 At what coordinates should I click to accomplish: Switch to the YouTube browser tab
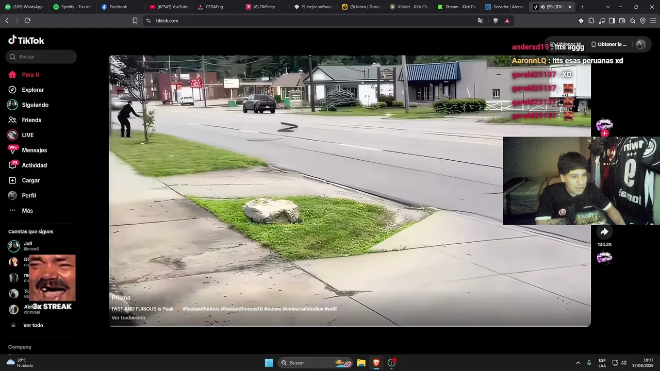[169, 7]
